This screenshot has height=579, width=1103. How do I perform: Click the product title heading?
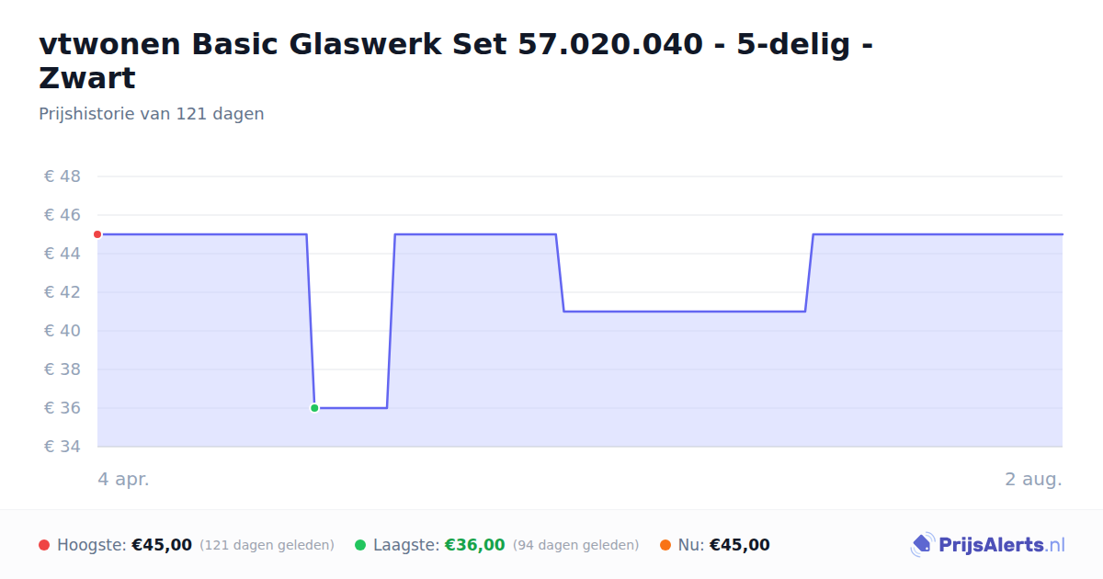tap(456, 61)
